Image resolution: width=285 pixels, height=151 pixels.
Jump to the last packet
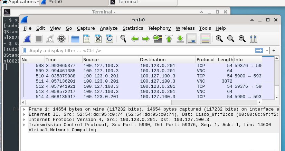[180, 39]
